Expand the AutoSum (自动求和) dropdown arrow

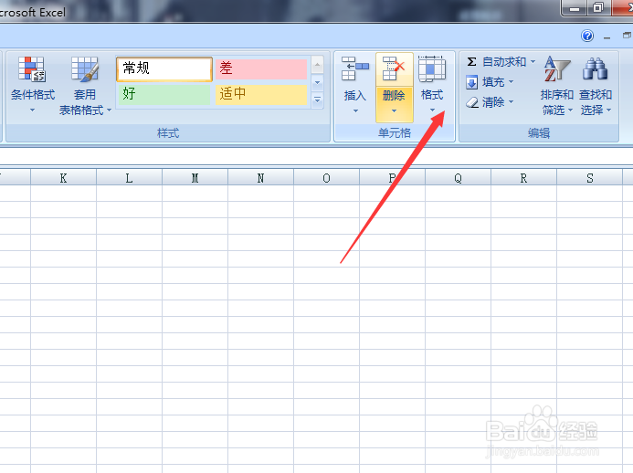coord(533,62)
